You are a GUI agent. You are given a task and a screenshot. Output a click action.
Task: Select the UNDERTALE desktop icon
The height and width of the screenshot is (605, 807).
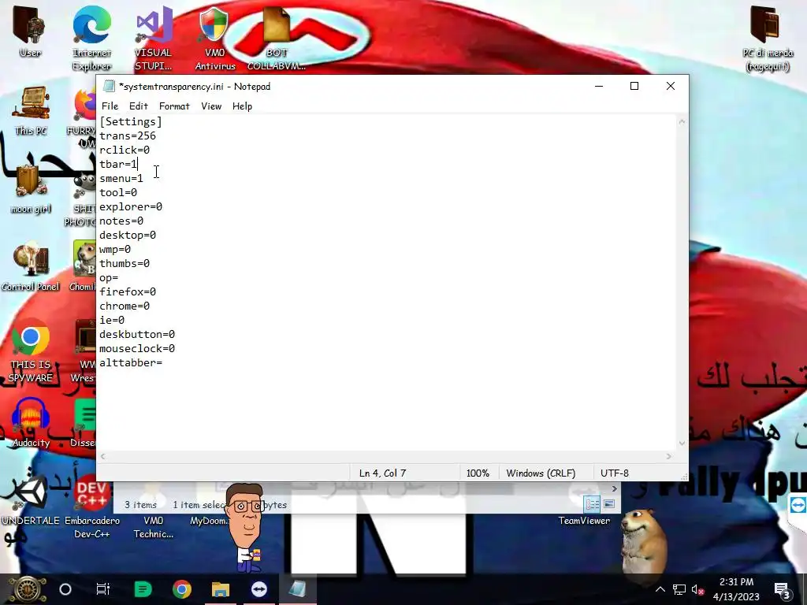click(x=31, y=501)
